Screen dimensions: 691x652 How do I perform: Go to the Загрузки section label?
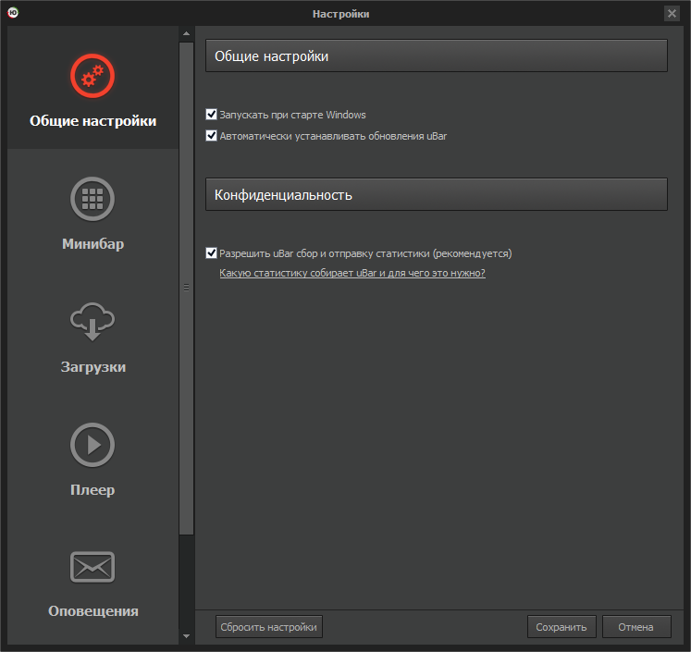tap(93, 367)
